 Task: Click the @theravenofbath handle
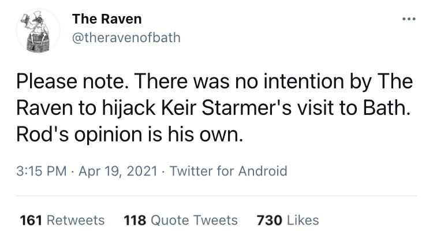(x=126, y=38)
